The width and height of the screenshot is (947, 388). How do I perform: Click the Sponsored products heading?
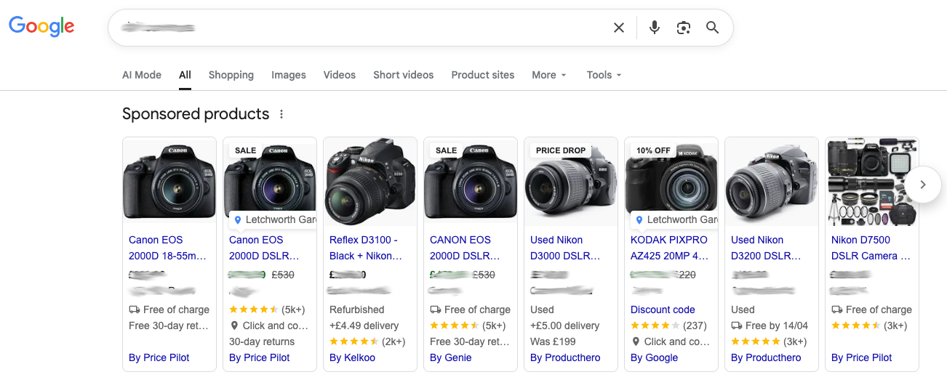(196, 114)
